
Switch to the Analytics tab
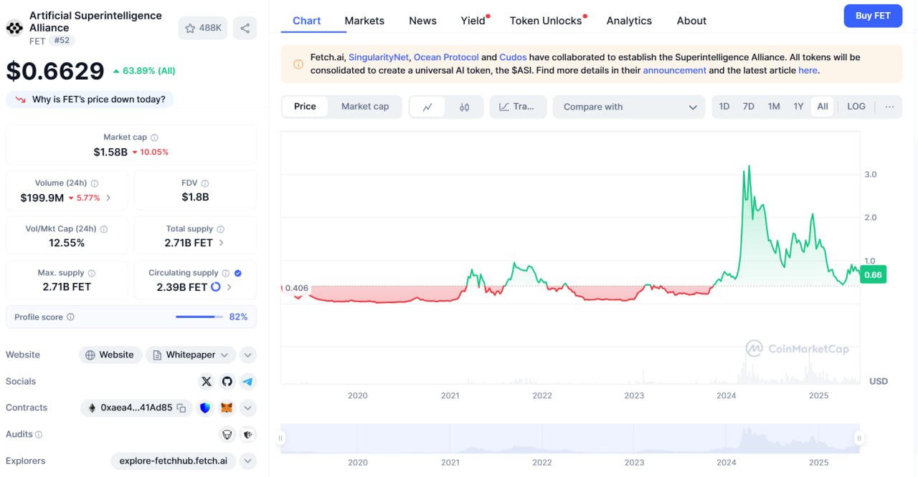(629, 21)
